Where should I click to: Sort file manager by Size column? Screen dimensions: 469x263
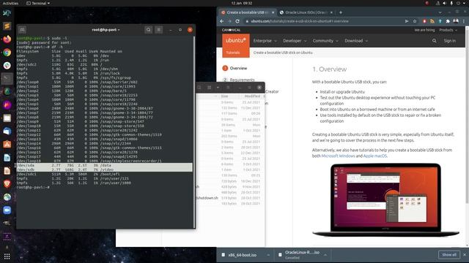pos(224,96)
